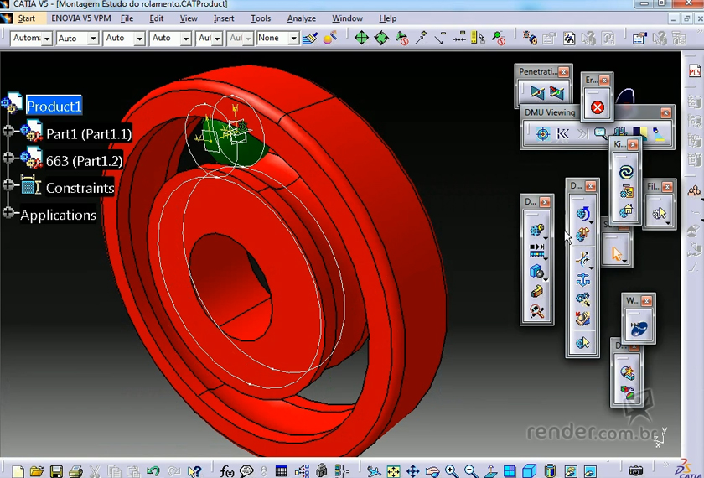The width and height of the screenshot is (704, 478).
Task: Click the Save icon in bottom toolbar
Action: coord(56,471)
